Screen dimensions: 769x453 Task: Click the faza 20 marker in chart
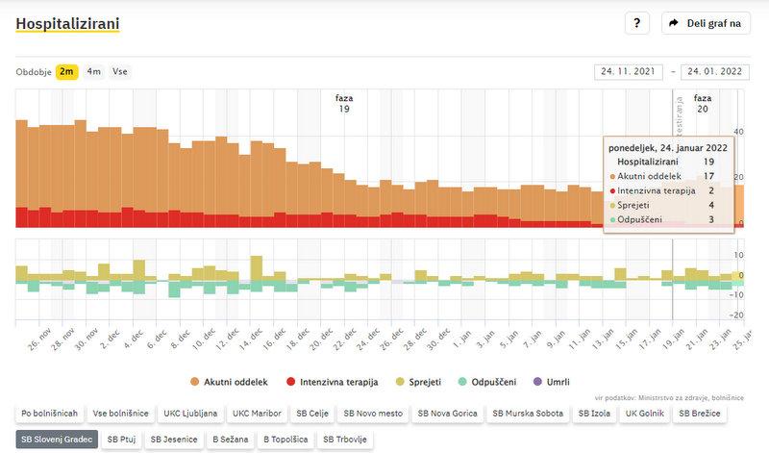coord(703,103)
